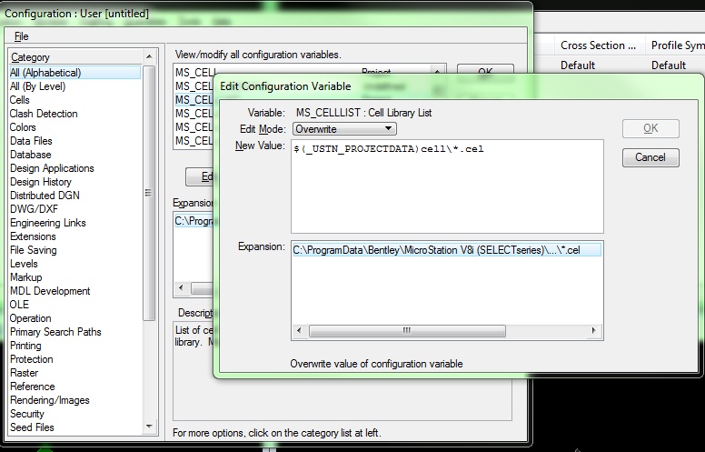Select the Markup category
The image size is (705, 452).
[x=26, y=277]
